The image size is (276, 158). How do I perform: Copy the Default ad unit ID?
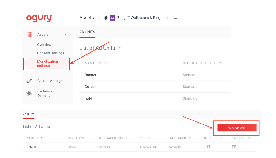coord(208,147)
